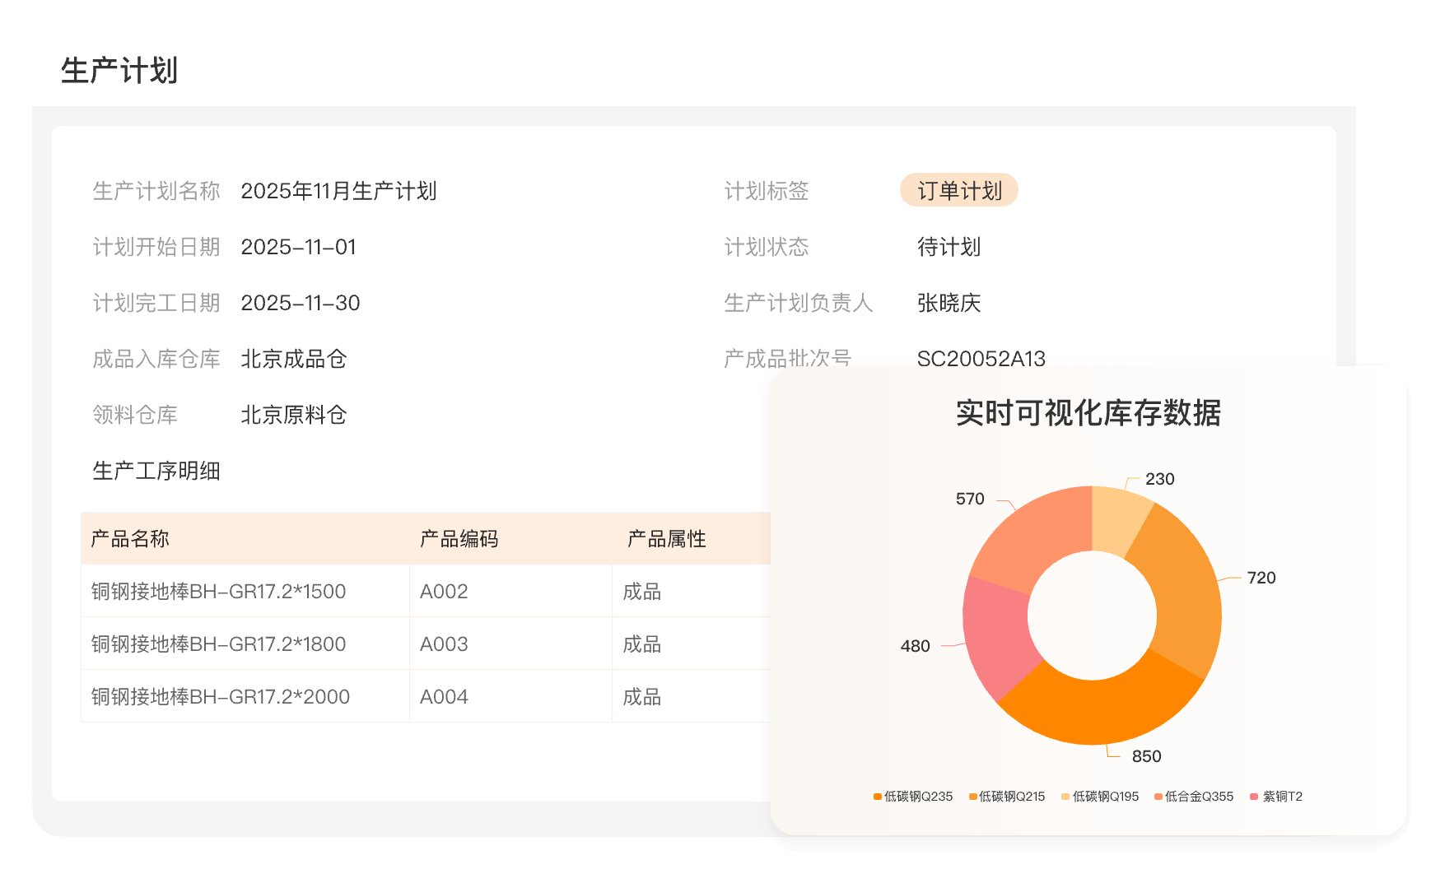Click the 订单计划 tag badge
1431x869 pixels.
click(958, 191)
